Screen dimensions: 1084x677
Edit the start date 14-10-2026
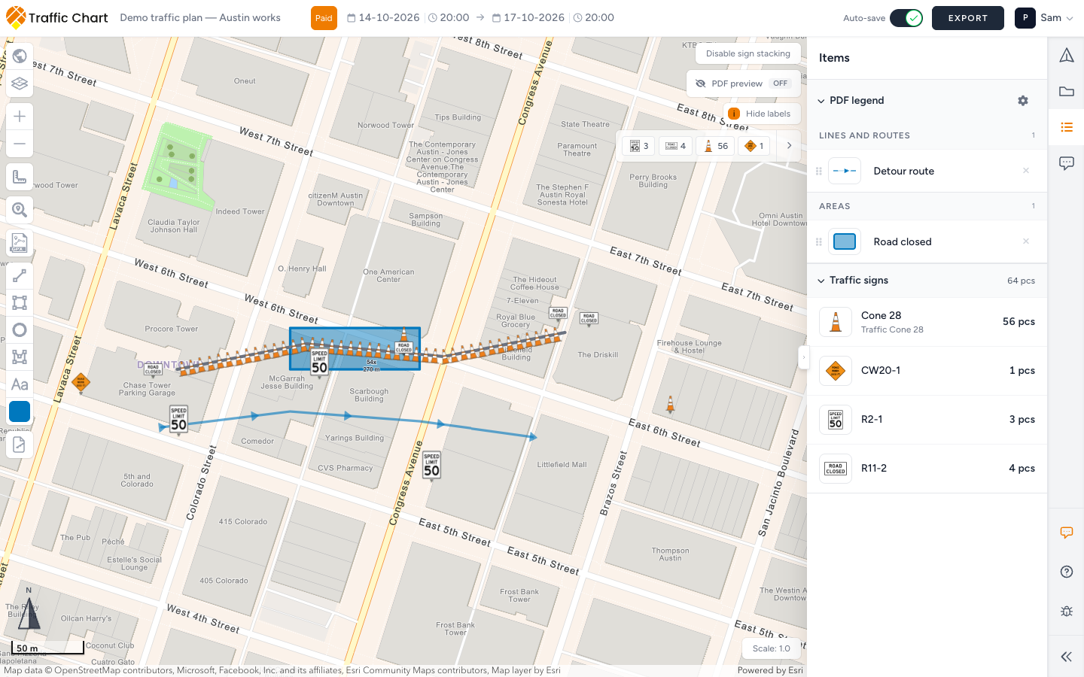point(384,18)
